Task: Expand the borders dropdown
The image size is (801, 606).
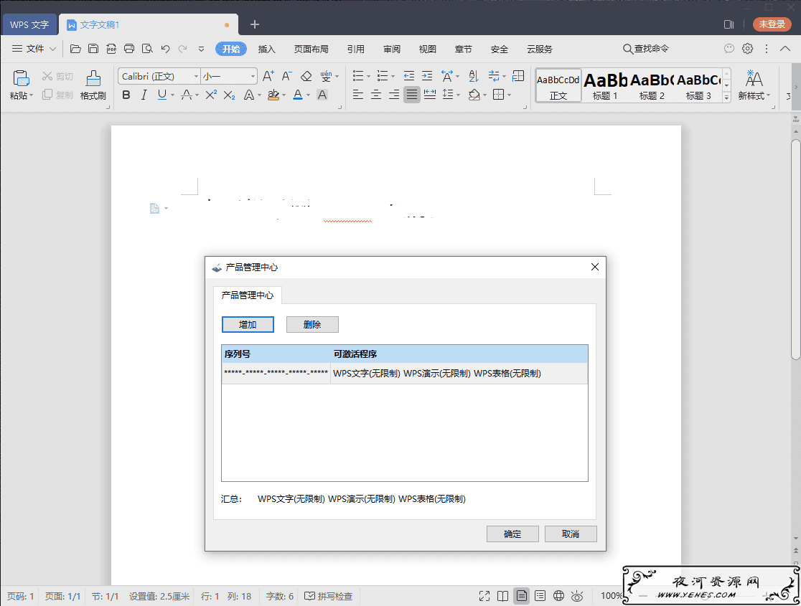Action: [x=510, y=95]
